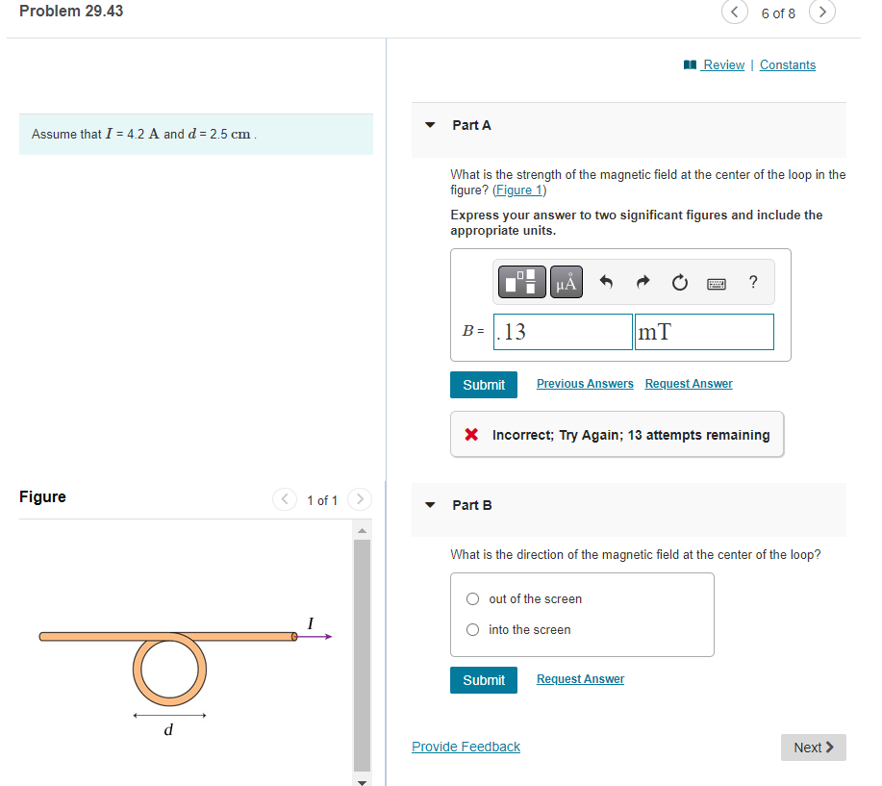Open the math template symbols palette
The width and height of the screenshot is (882, 786).
click(521, 281)
